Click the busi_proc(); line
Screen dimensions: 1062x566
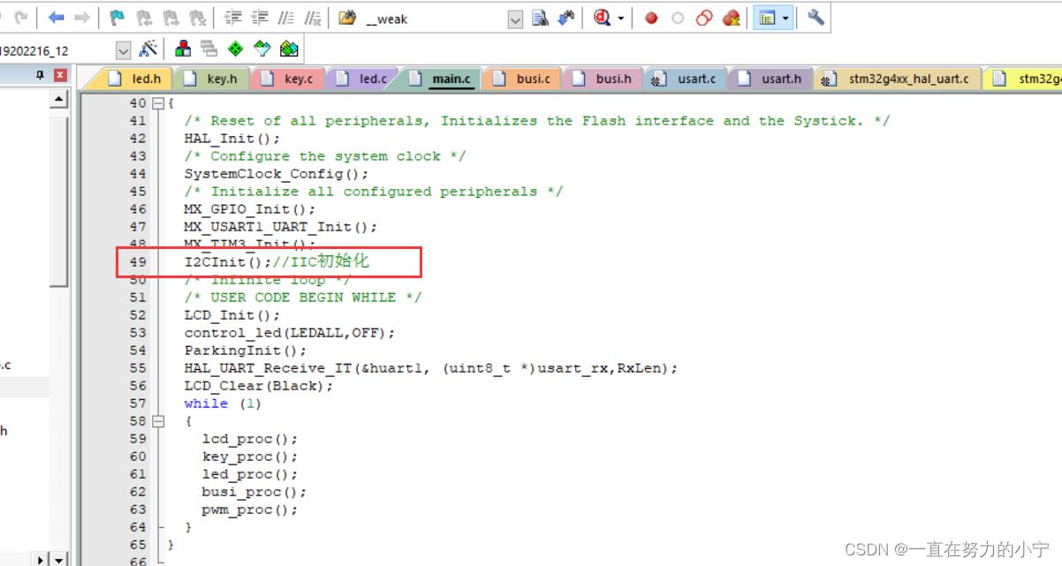254,492
